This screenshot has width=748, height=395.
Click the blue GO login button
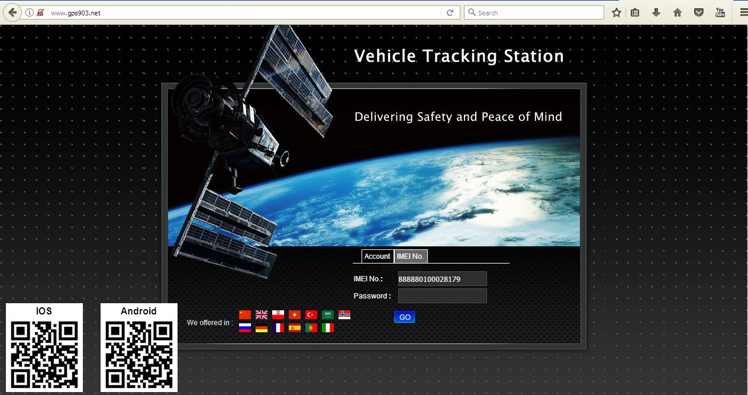[x=405, y=317]
